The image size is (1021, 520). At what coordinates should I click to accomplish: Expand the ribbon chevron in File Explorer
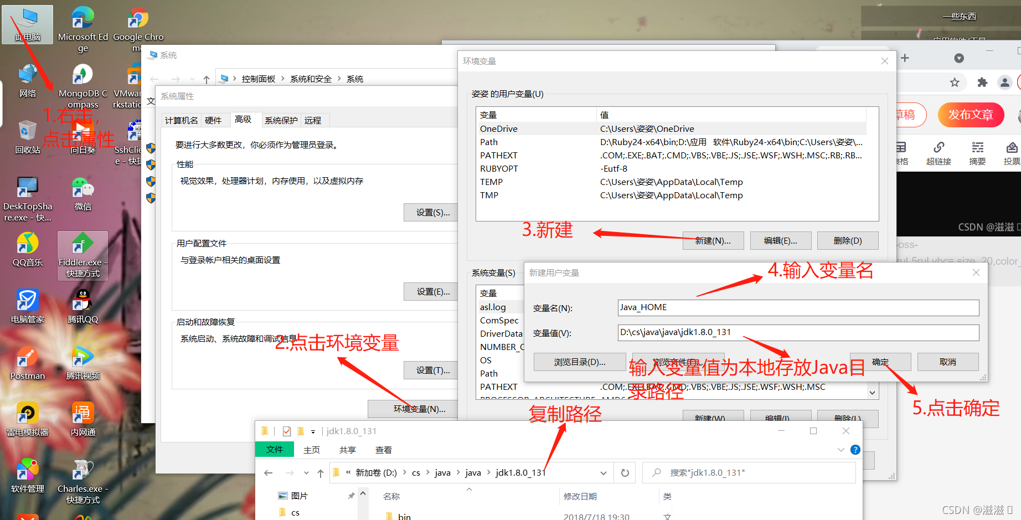tap(841, 450)
